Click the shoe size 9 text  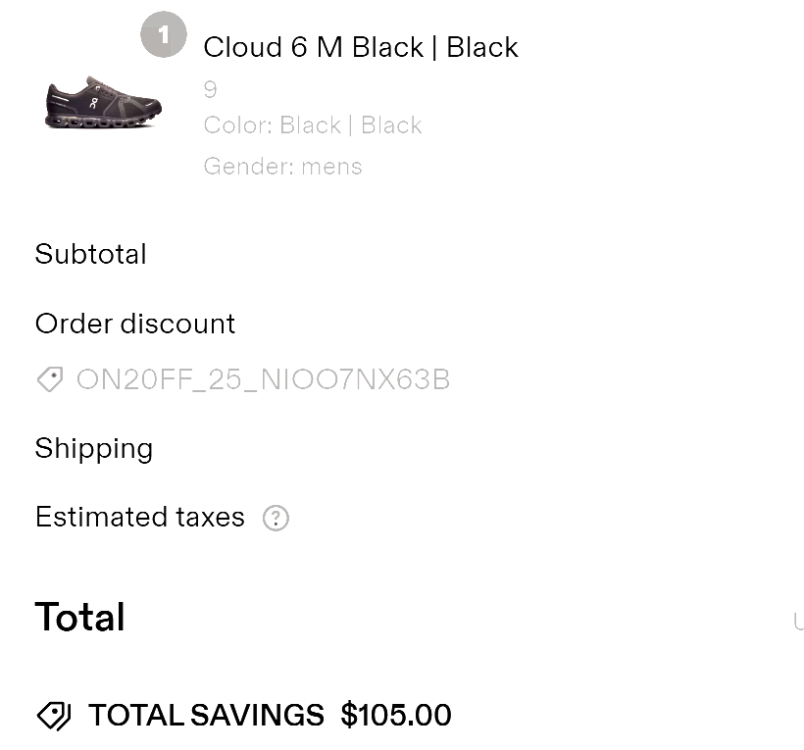[x=210, y=89]
